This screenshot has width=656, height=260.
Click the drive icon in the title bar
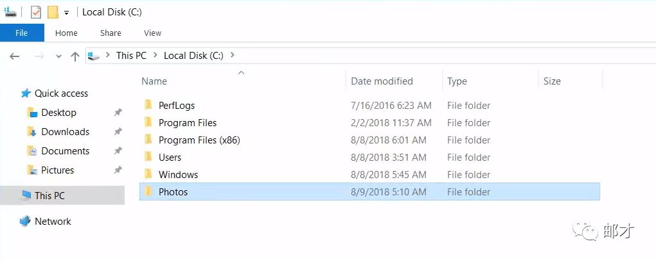click(x=10, y=12)
